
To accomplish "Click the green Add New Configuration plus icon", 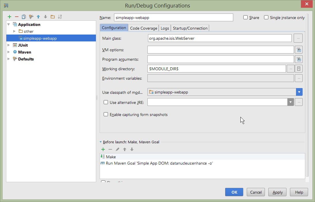I will click(10, 17).
